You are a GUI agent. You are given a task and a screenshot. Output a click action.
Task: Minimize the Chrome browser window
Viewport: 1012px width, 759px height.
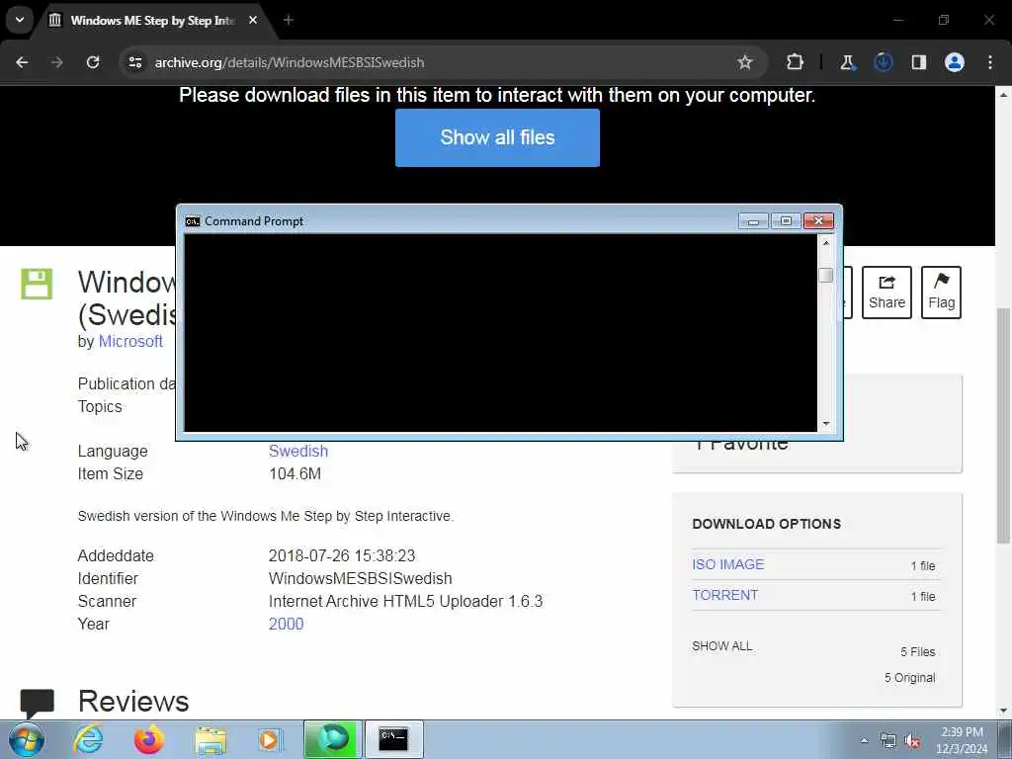[897, 20]
